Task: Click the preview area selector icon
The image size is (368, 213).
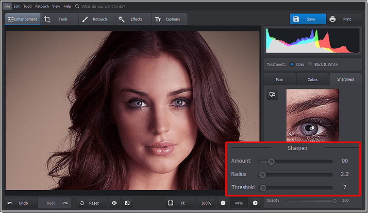Action: pyautogui.click(x=272, y=94)
